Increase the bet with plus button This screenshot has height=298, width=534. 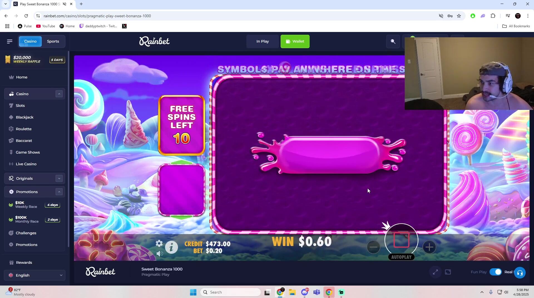[x=429, y=247]
